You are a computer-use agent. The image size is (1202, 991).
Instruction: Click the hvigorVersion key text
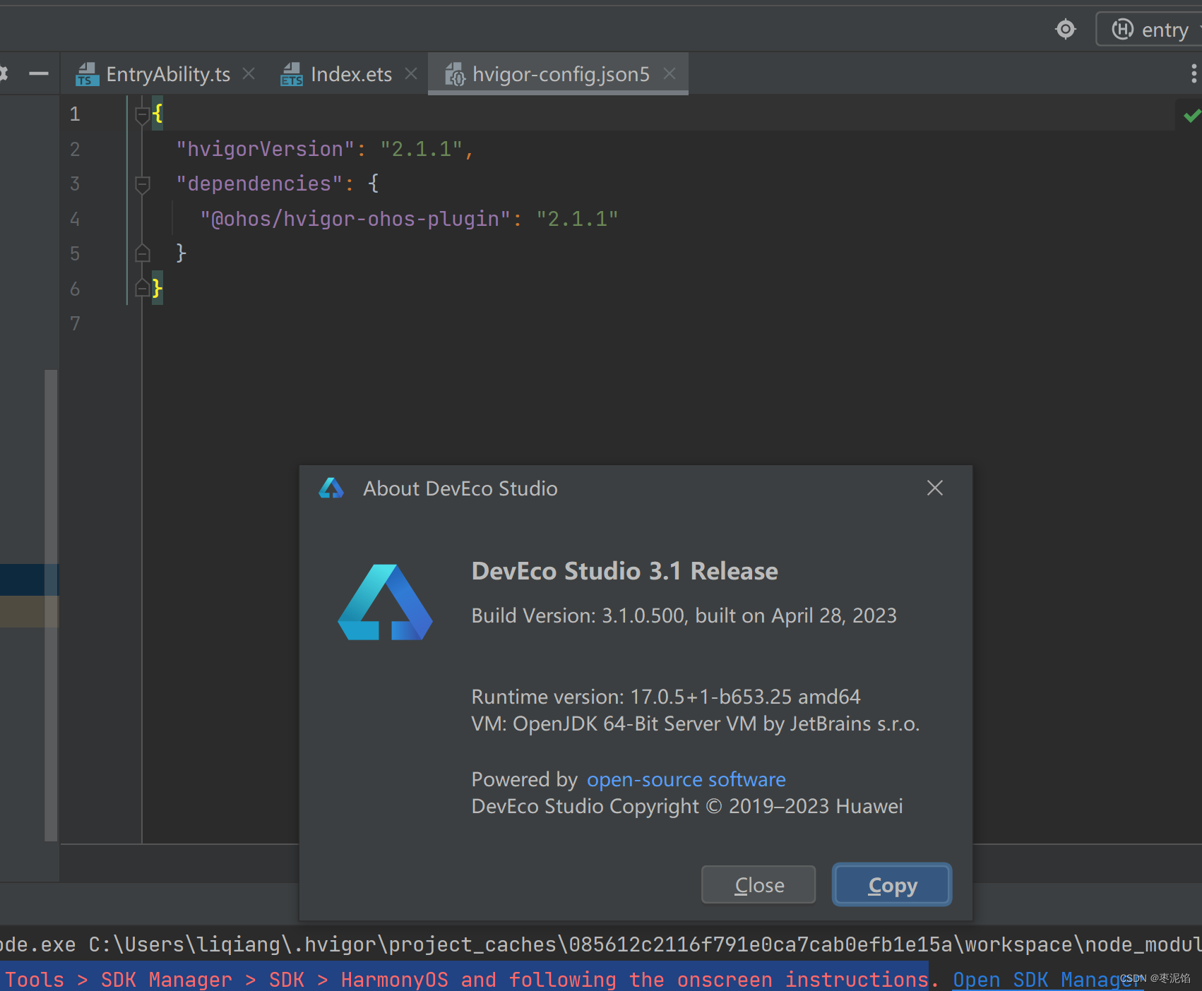pyautogui.click(x=265, y=149)
